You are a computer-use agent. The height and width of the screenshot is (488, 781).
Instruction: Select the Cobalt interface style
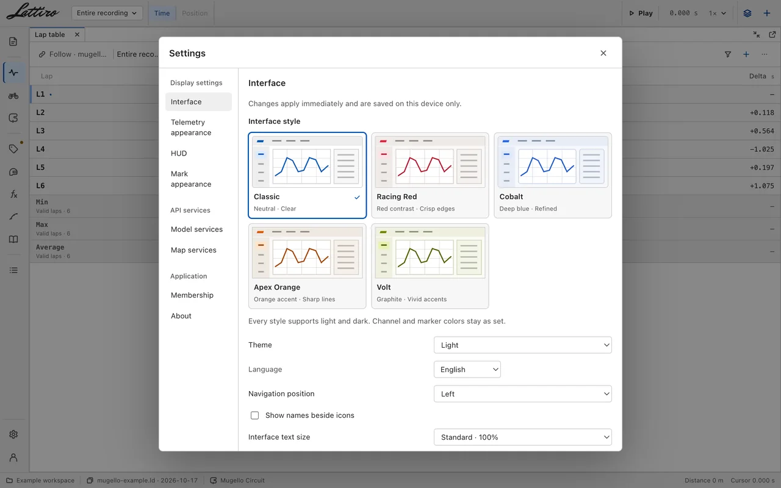pos(553,175)
